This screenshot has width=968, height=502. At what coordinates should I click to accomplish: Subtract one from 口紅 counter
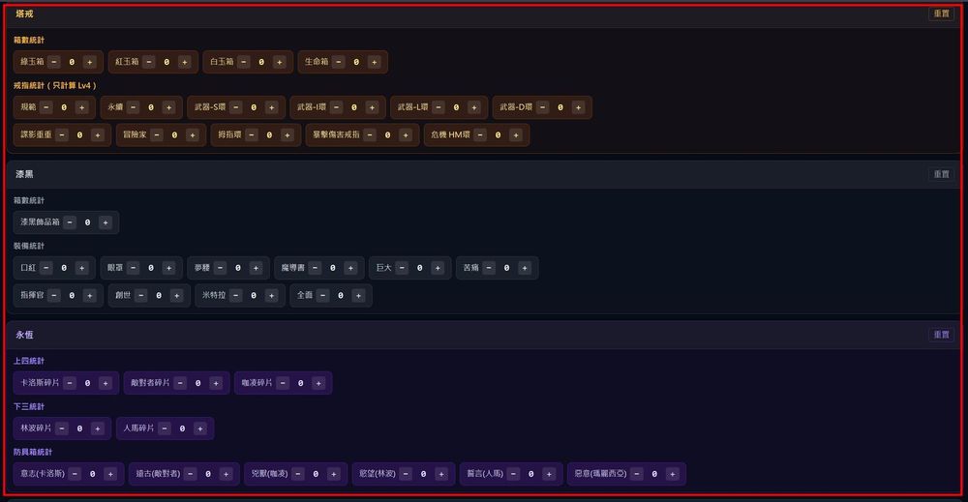click(x=46, y=268)
